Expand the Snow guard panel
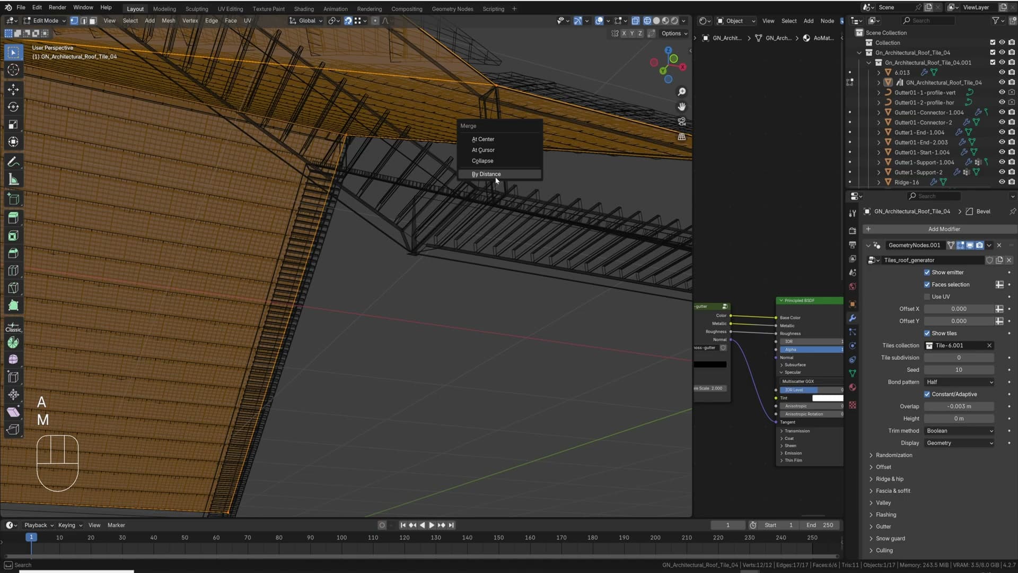This screenshot has height=573, width=1018. 890,539
